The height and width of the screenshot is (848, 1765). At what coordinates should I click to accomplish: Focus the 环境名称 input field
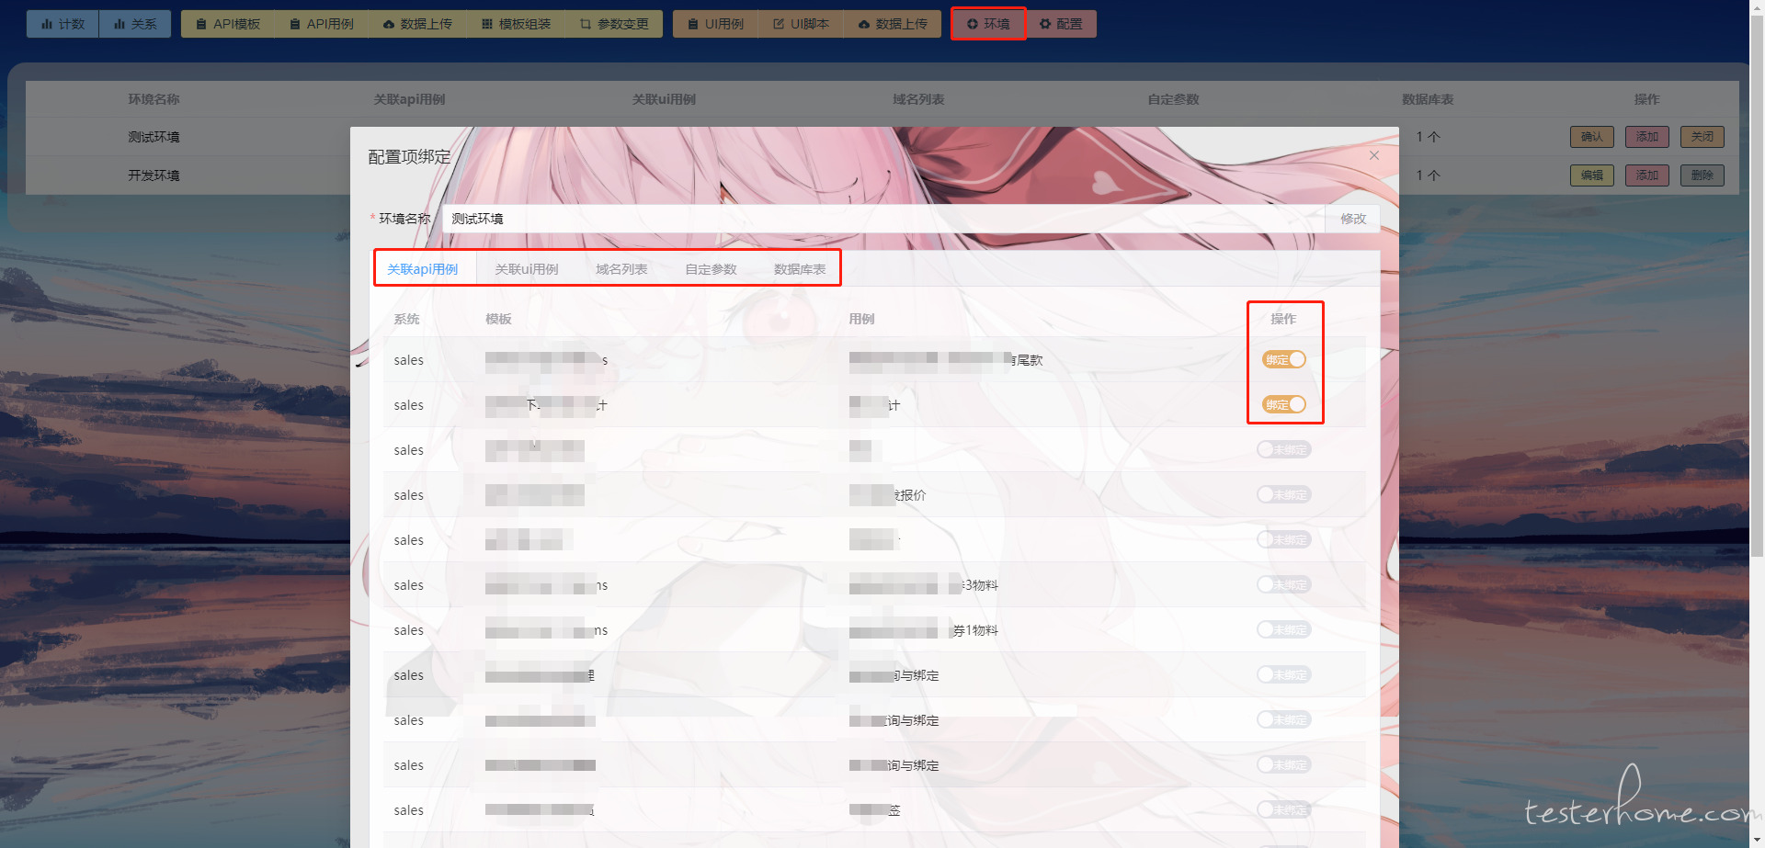pos(883,219)
